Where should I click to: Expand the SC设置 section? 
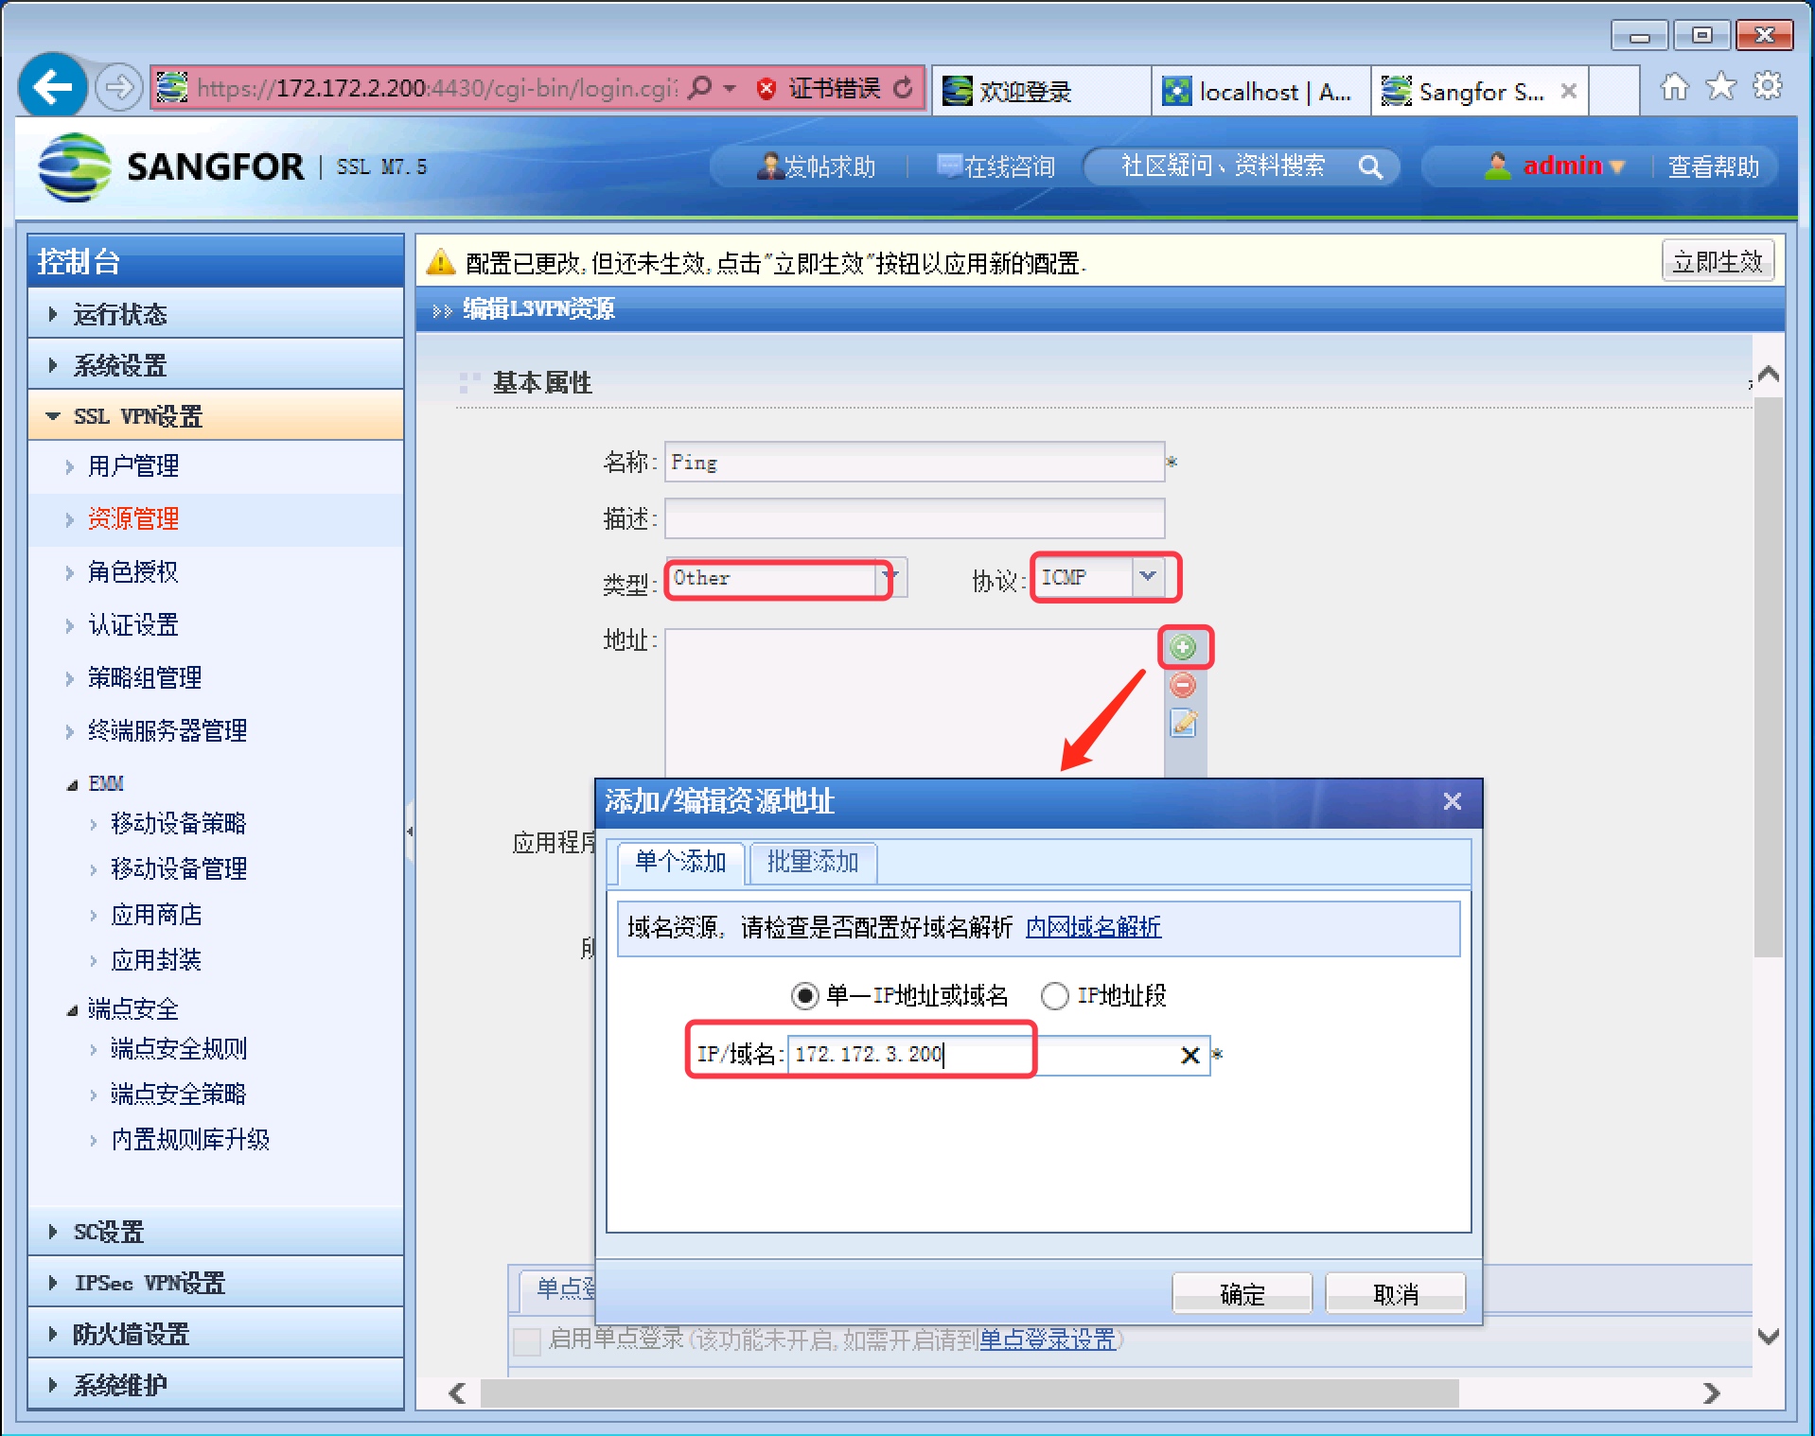click(216, 1231)
